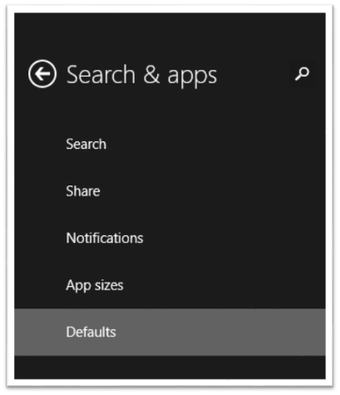340x395 pixels.
Task: Pick the Search item below the heading
Action: 170,144
